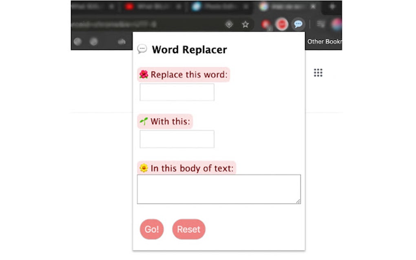
Task: Click the Go! button
Action: click(x=151, y=229)
